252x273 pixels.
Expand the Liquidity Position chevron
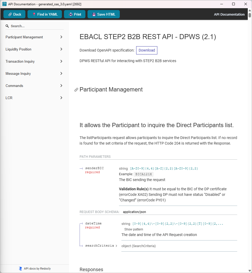pos(61,49)
